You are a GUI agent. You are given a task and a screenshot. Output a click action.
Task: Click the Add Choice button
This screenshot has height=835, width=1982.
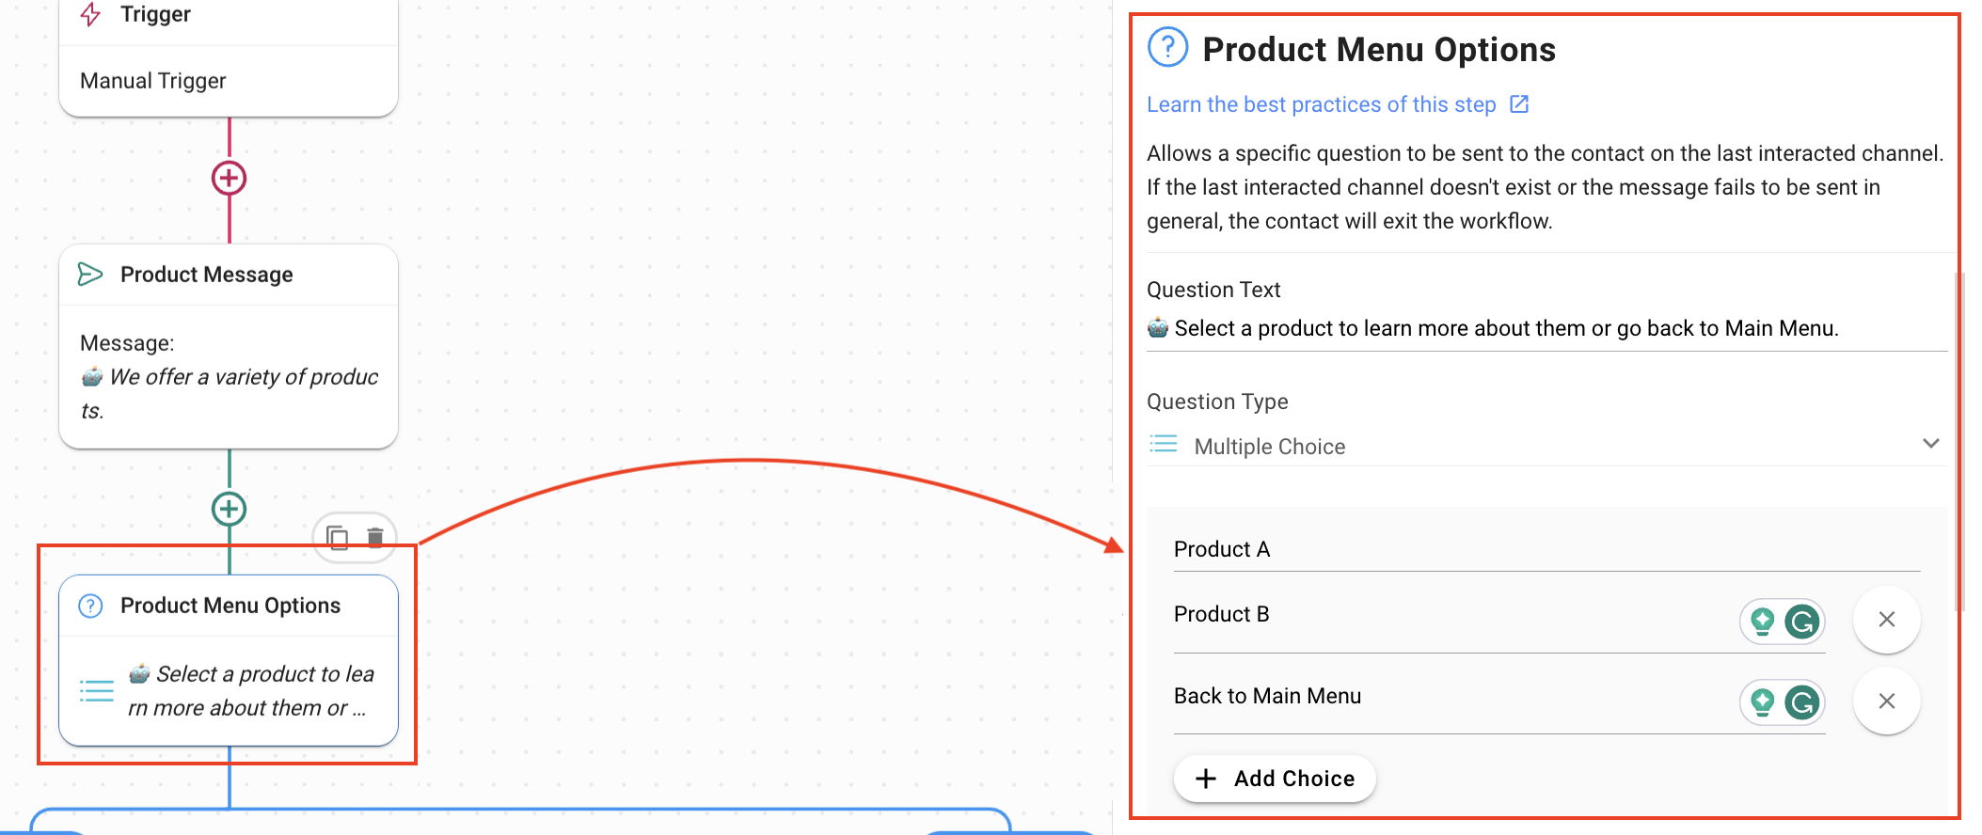[x=1275, y=779]
